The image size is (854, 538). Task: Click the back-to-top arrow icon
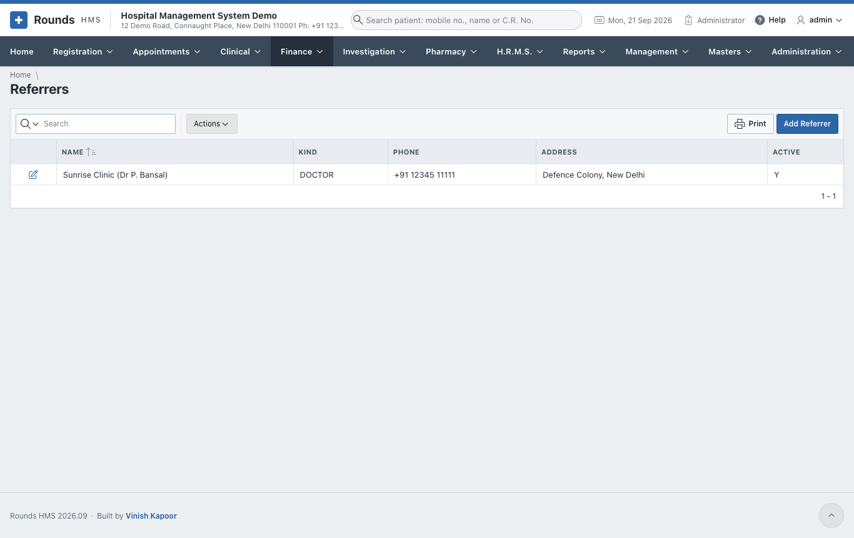(831, 515)
